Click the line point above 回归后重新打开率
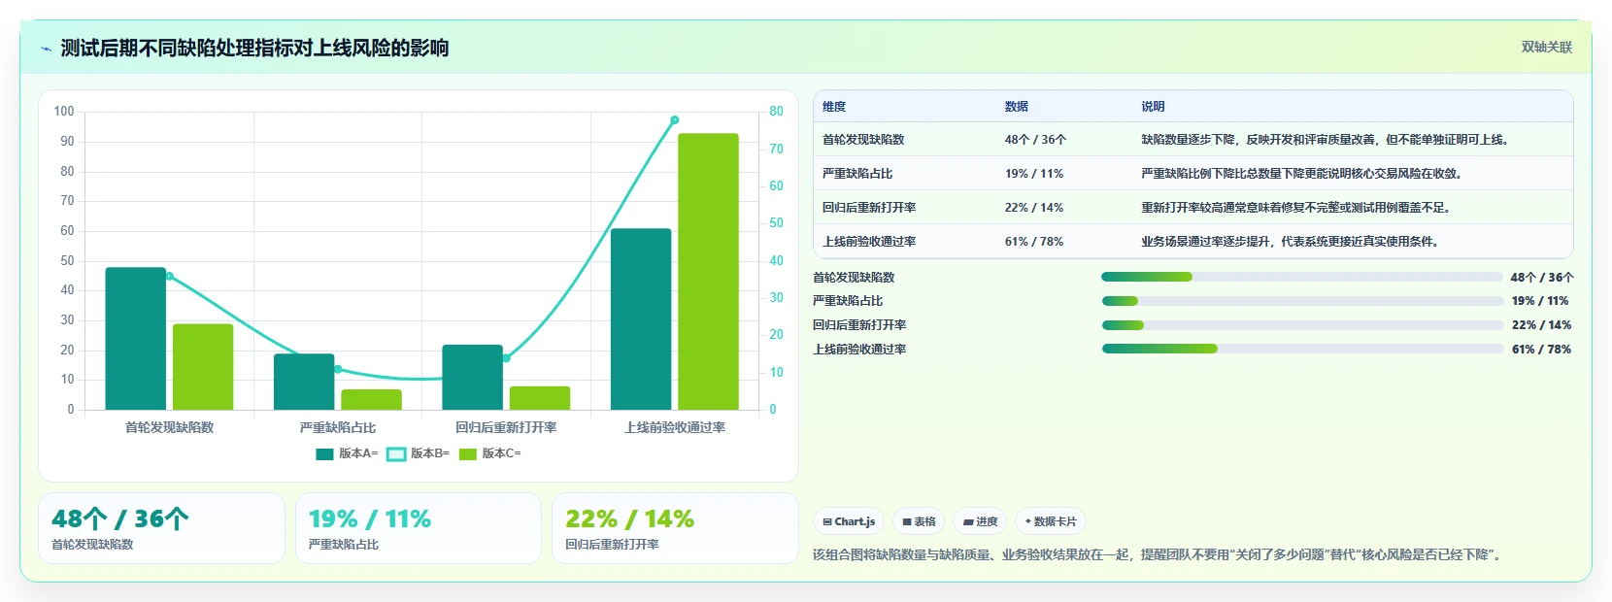 506,358
